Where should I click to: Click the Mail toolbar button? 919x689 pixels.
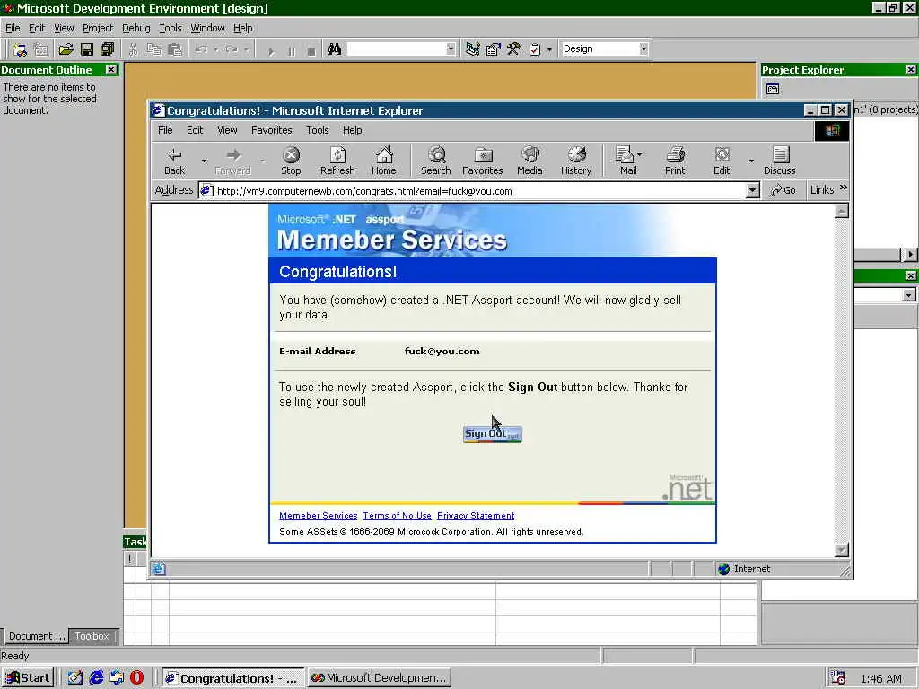click(x=628, y=161)
